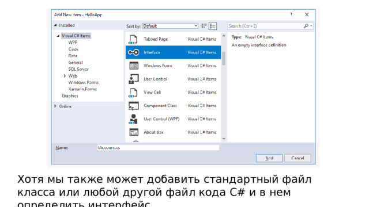
Task: Switch to medium icons list view
Action: tap(213, 26)
